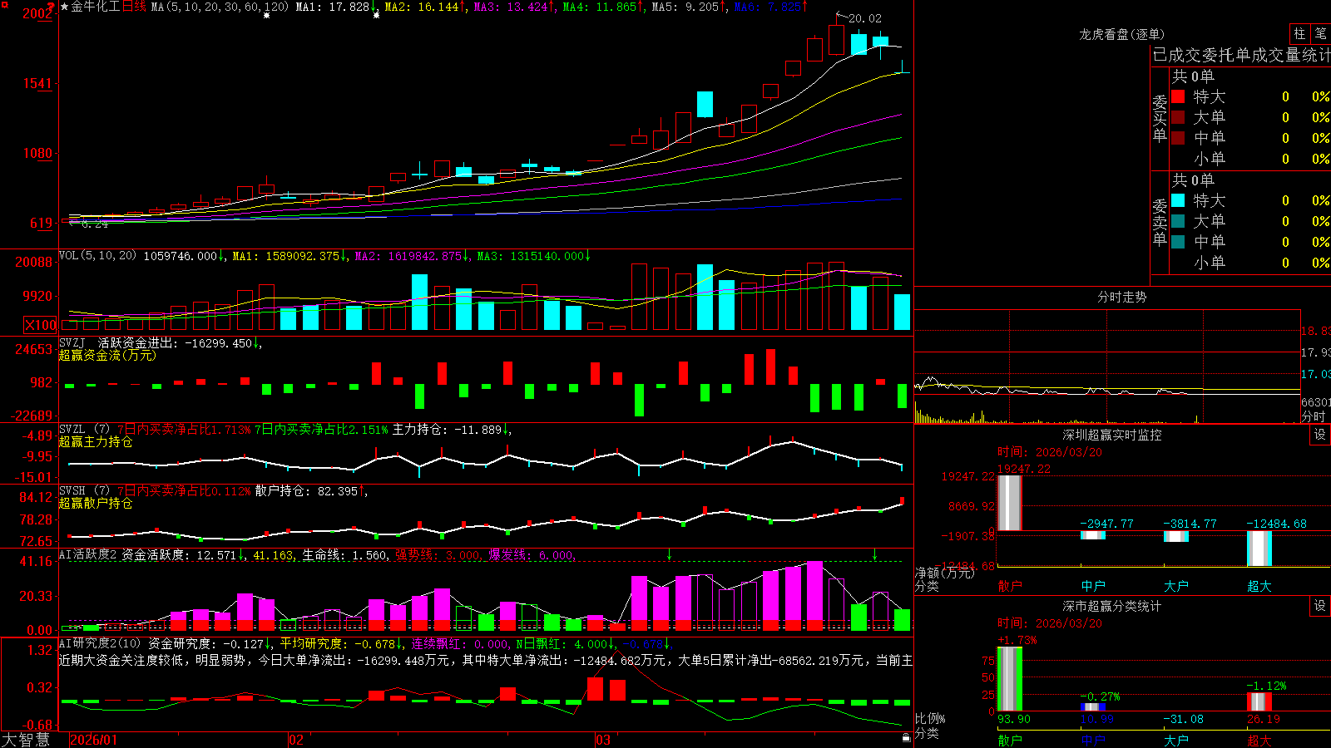
Task: Click the teal 大单 sell-order swatch
Action: pos(1178,221)
